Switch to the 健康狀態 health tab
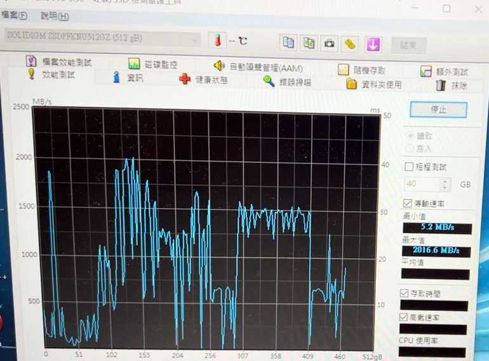The height and width of the screenshot is (361, 489). tap(203, 79)
